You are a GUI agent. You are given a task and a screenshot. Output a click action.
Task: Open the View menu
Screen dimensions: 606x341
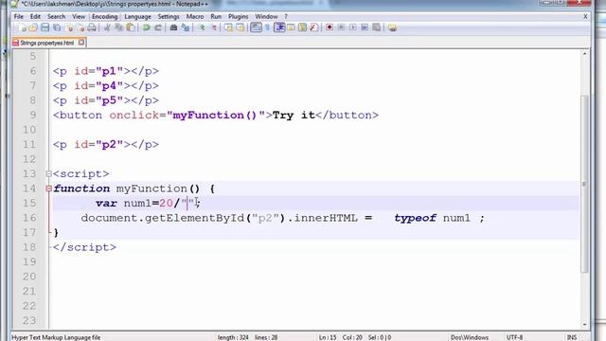pyautogui.click(x=79, y=17)
